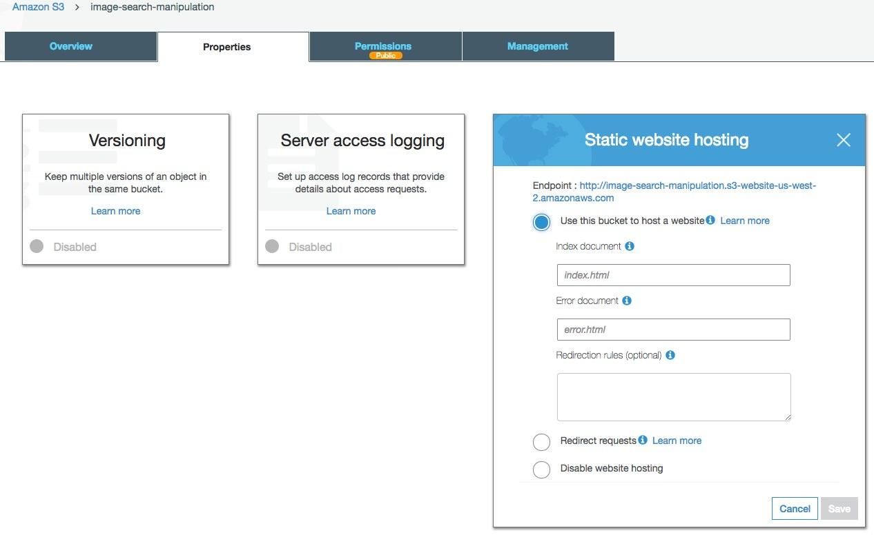The image size is (874, 535).
Task: Go to the Management tab
Action: click(537, 46)
